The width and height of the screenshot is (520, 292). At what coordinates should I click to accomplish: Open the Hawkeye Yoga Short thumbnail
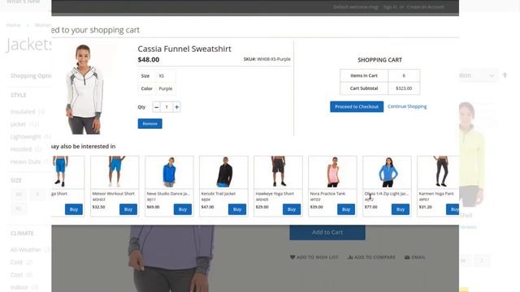[x=278, y=172]
